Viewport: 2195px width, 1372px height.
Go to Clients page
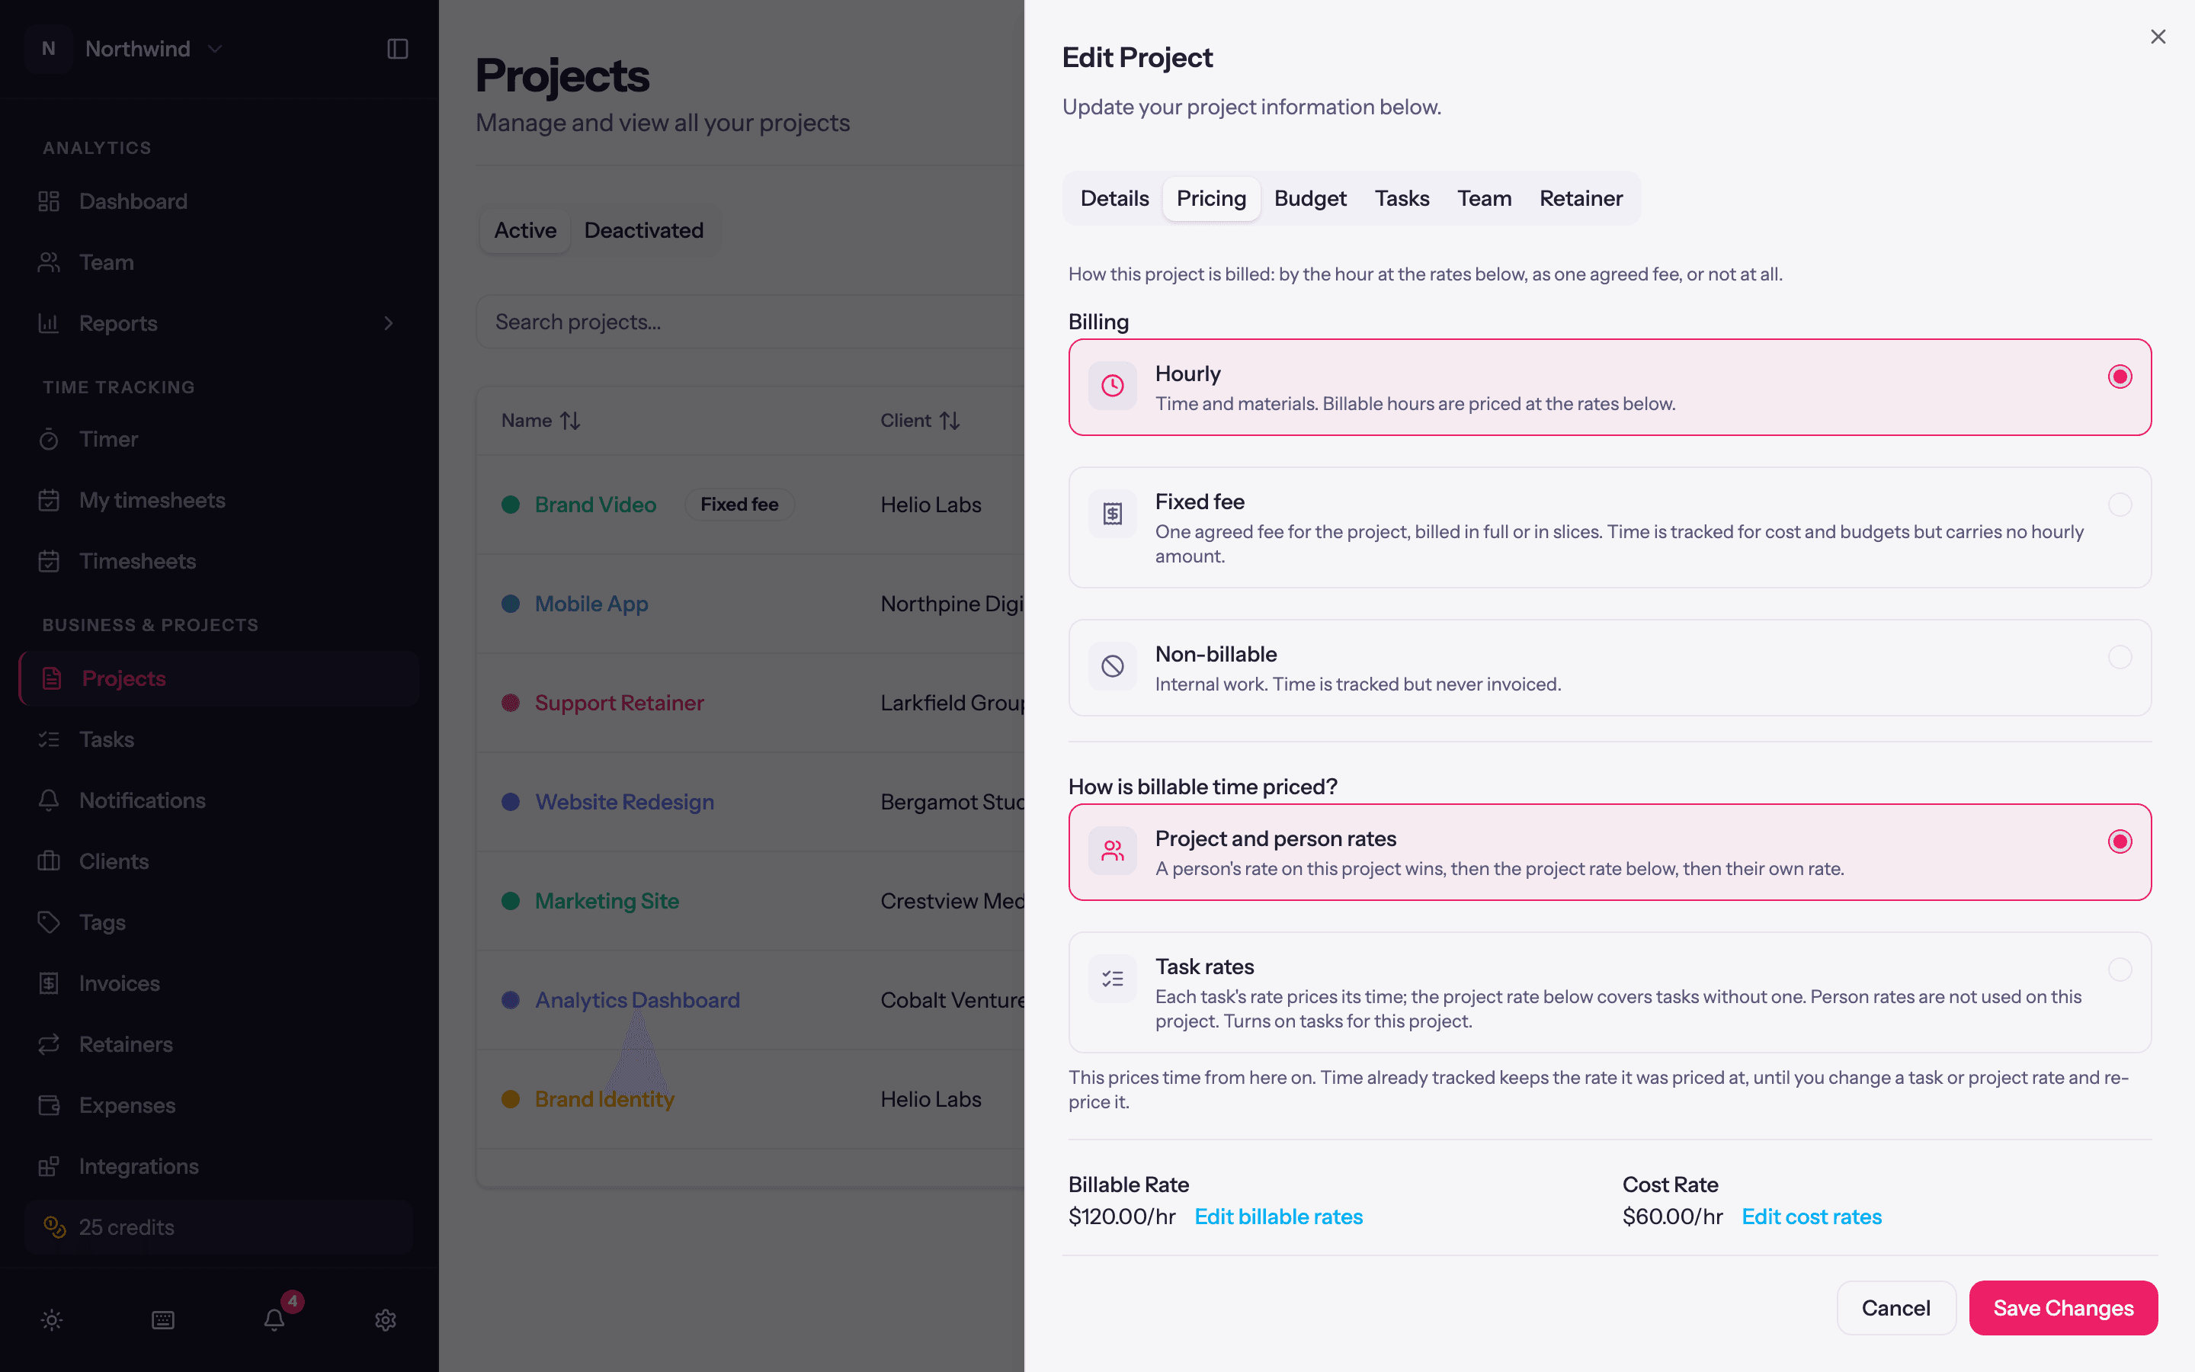click(218, 861)
